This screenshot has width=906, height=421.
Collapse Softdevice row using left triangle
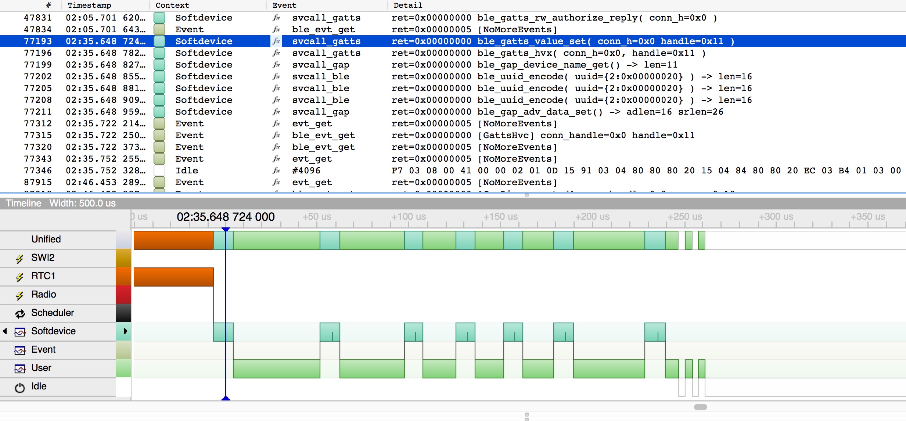[5, 331]
